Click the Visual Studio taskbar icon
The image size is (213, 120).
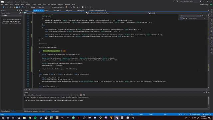[x=117, y=118]
